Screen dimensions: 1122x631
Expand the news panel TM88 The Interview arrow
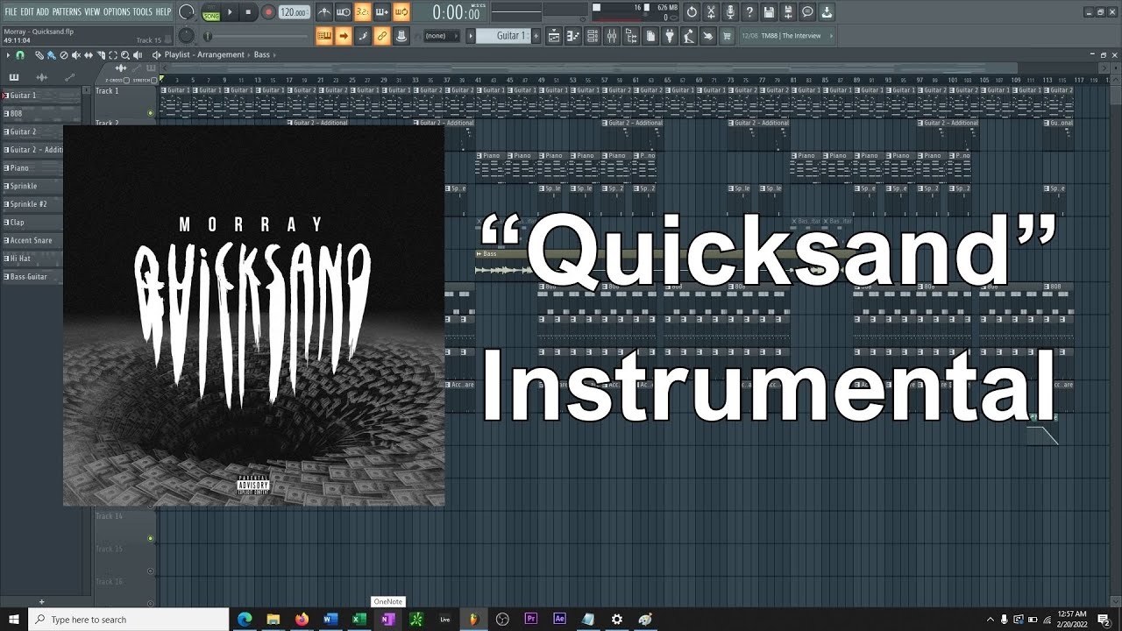(x=831, y=36)
